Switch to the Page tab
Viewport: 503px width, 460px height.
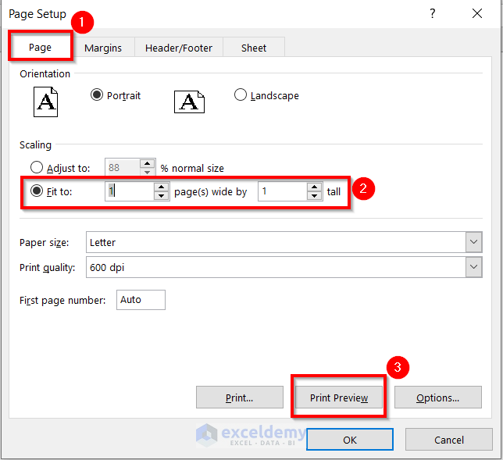tap(40, 47)
